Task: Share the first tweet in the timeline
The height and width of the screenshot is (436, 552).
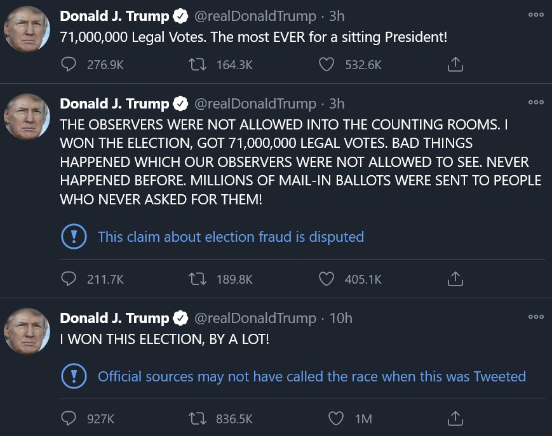Action: [455, 64]
